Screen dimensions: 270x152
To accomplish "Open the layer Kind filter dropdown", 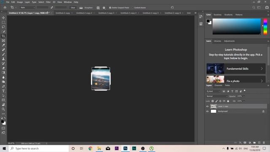I will coord(213,91).
